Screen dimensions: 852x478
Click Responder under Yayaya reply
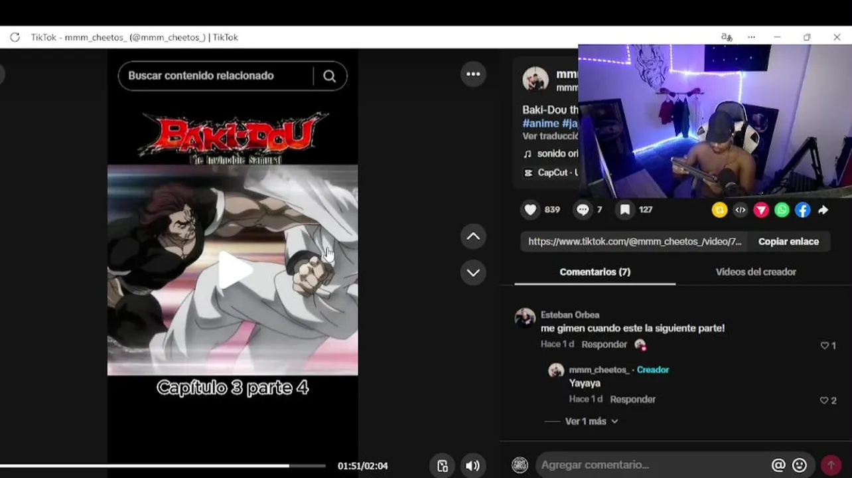pyautogui.click(x=632, y=399)
